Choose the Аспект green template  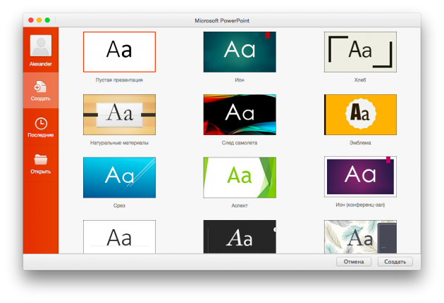click(x=240, y=177)
